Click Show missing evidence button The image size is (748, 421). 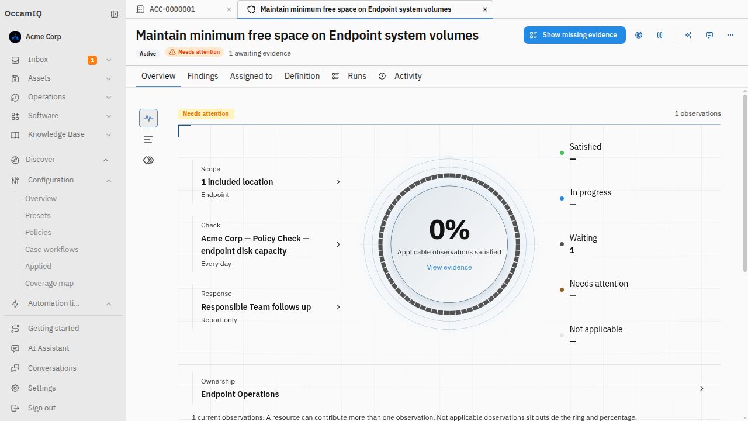pos(574,35)
